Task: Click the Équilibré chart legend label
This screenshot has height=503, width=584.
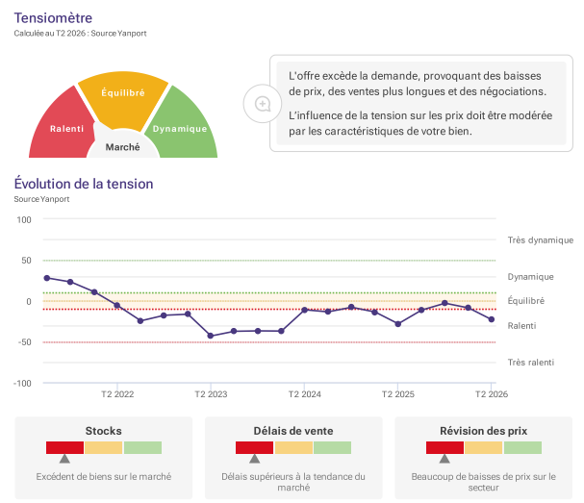Action: tap(526, 300)
